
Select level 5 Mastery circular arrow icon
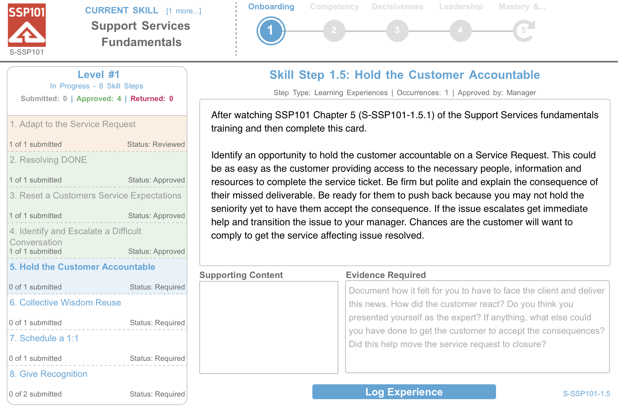click(x=524, y=31)
